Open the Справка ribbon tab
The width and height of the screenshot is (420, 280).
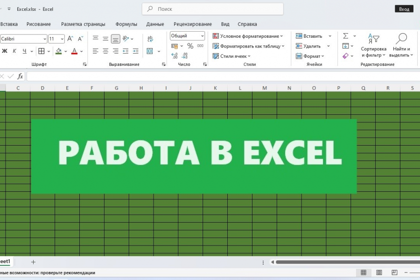click(247, 24)
